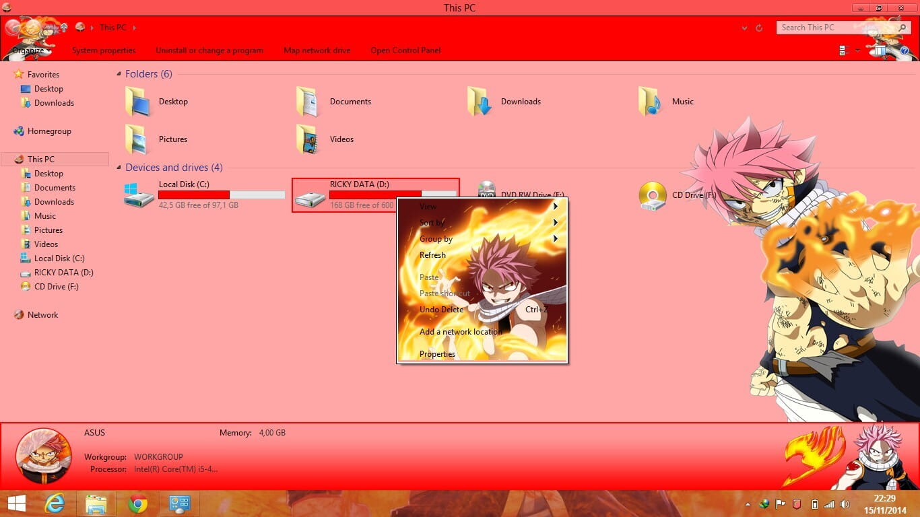Click the battery indicator in the system tray
This screenshot has width=920, height=517.
pos(815,504)
